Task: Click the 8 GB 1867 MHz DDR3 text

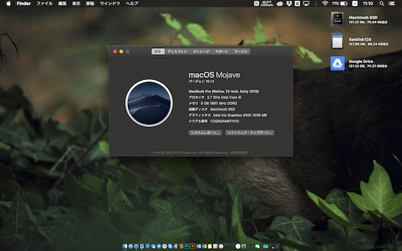Action: pyautogui.click(x=219, y=103)
